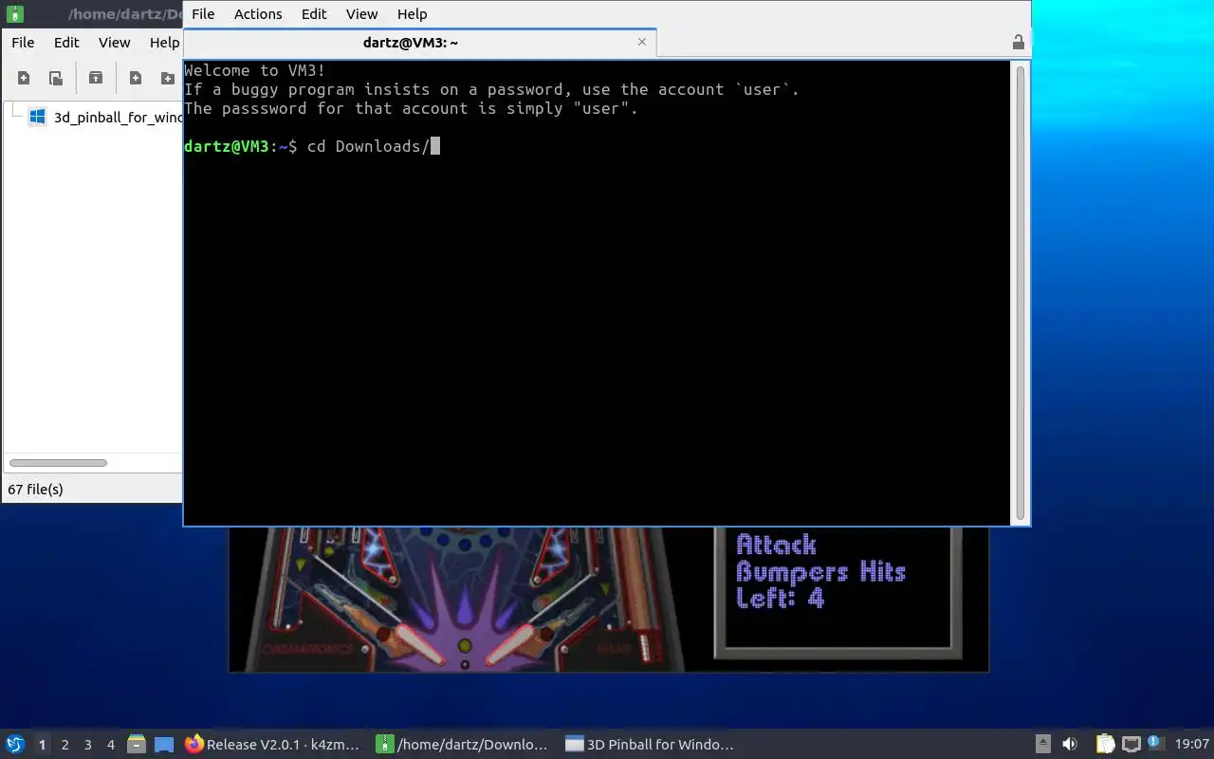The height and width of the screenshot is (759, 1214).
Task: Click the terminal command line with cd Downloads/
Action: click(312, 146)
